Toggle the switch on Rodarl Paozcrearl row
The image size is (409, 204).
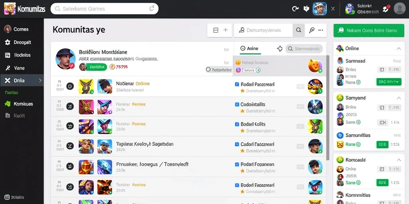300,86
